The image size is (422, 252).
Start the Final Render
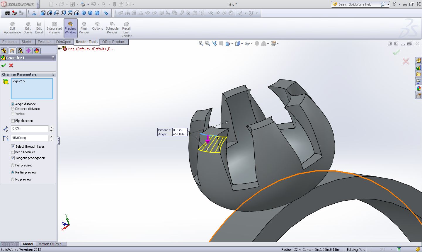pos(84,28)
